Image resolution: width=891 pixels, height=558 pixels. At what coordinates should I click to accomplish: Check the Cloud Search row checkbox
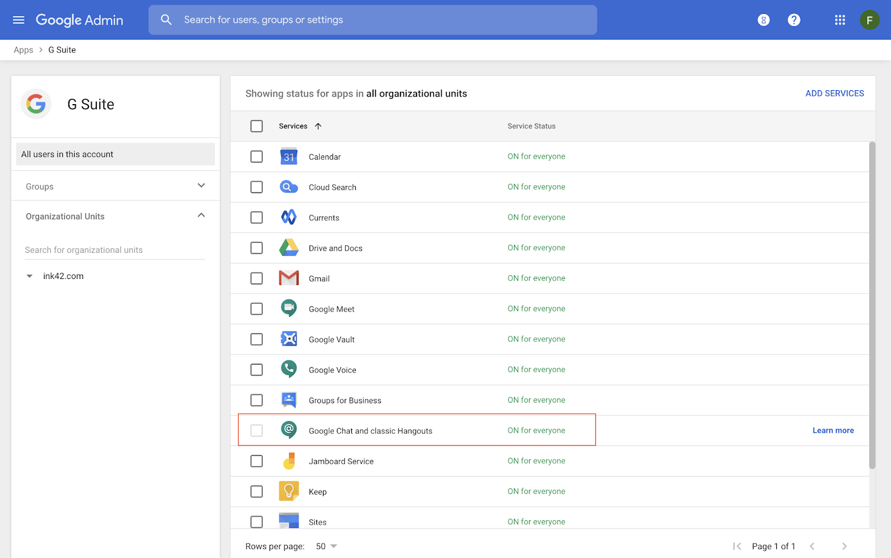[257, 187]
